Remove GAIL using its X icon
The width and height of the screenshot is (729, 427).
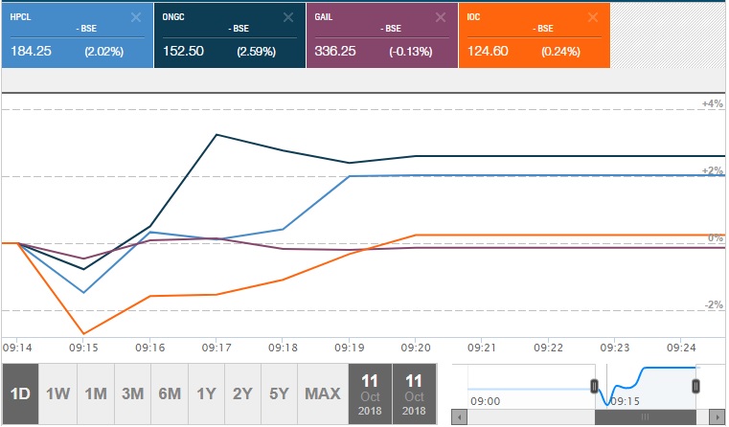(441, 17)
